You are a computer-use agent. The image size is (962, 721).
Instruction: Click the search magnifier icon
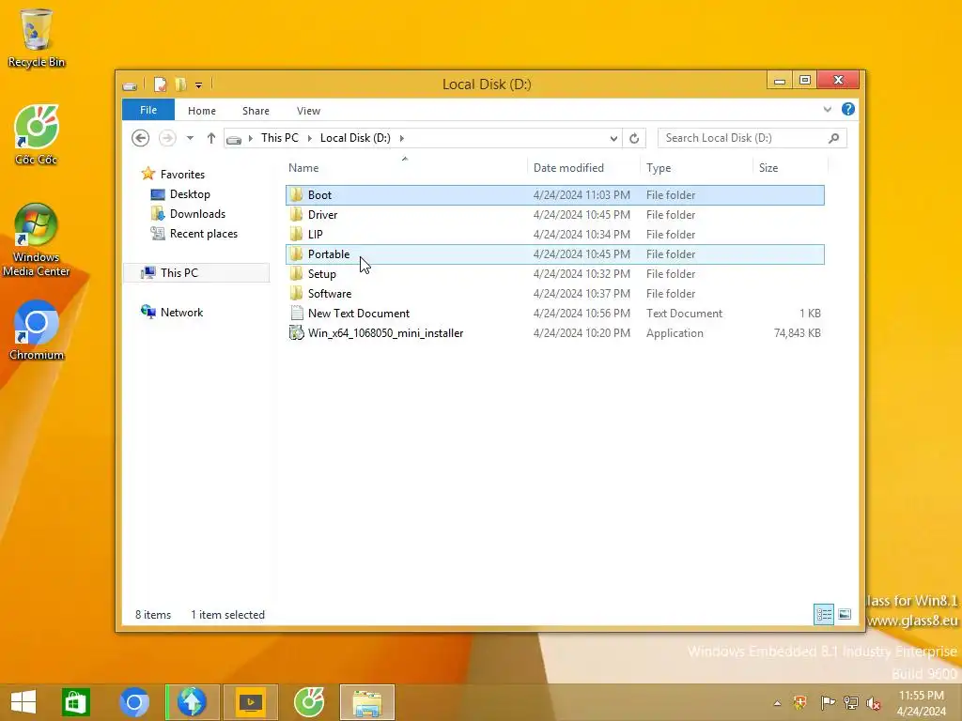pos(833,138)
